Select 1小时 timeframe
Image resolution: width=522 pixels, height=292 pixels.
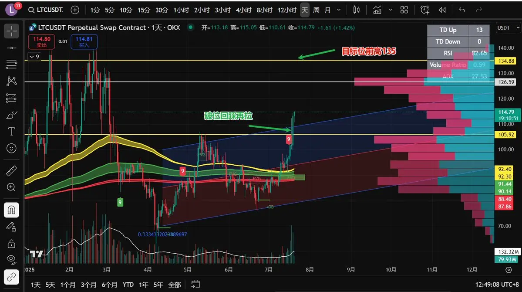181,10
